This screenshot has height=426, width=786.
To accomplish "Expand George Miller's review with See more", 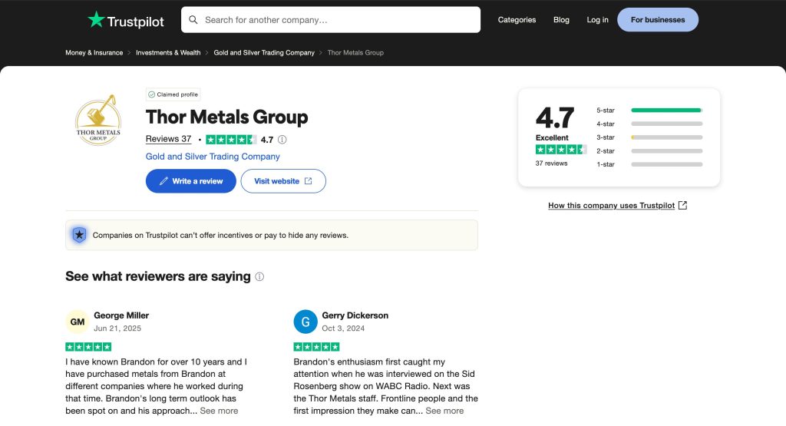I will [x=219, y=411].
